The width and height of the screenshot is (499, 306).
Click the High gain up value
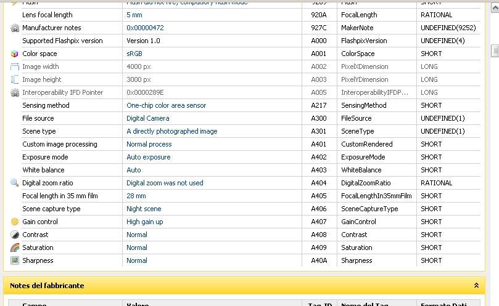(144, 222)
